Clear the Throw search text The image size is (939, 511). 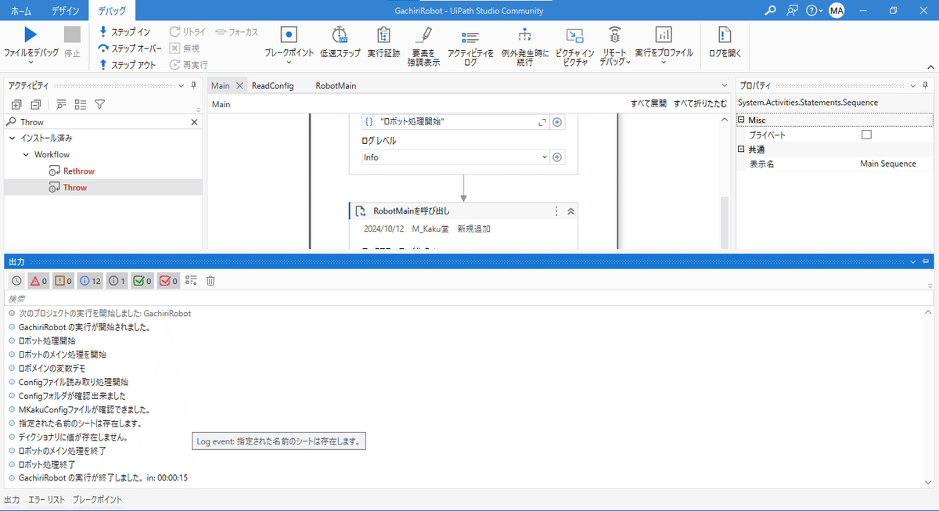click(x=195, y=122)
